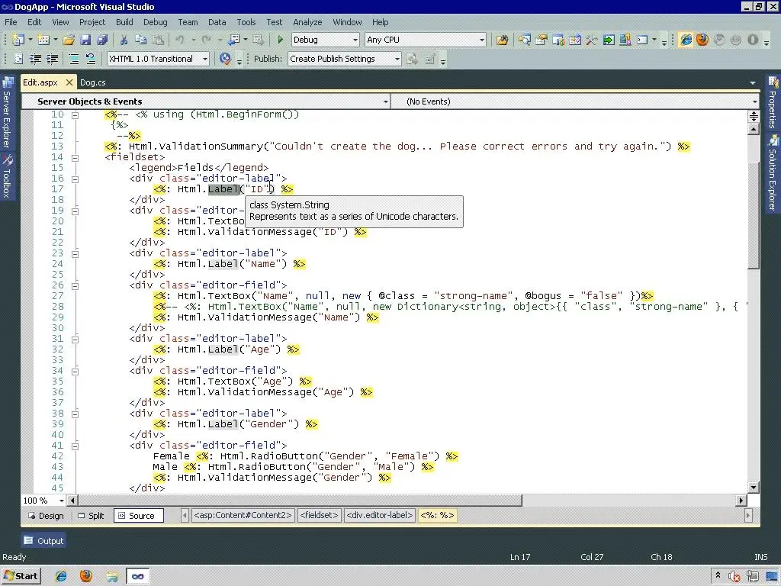Select the <div.editor-label> breadcrumb
Screen dimensions: 781x586
380,515
